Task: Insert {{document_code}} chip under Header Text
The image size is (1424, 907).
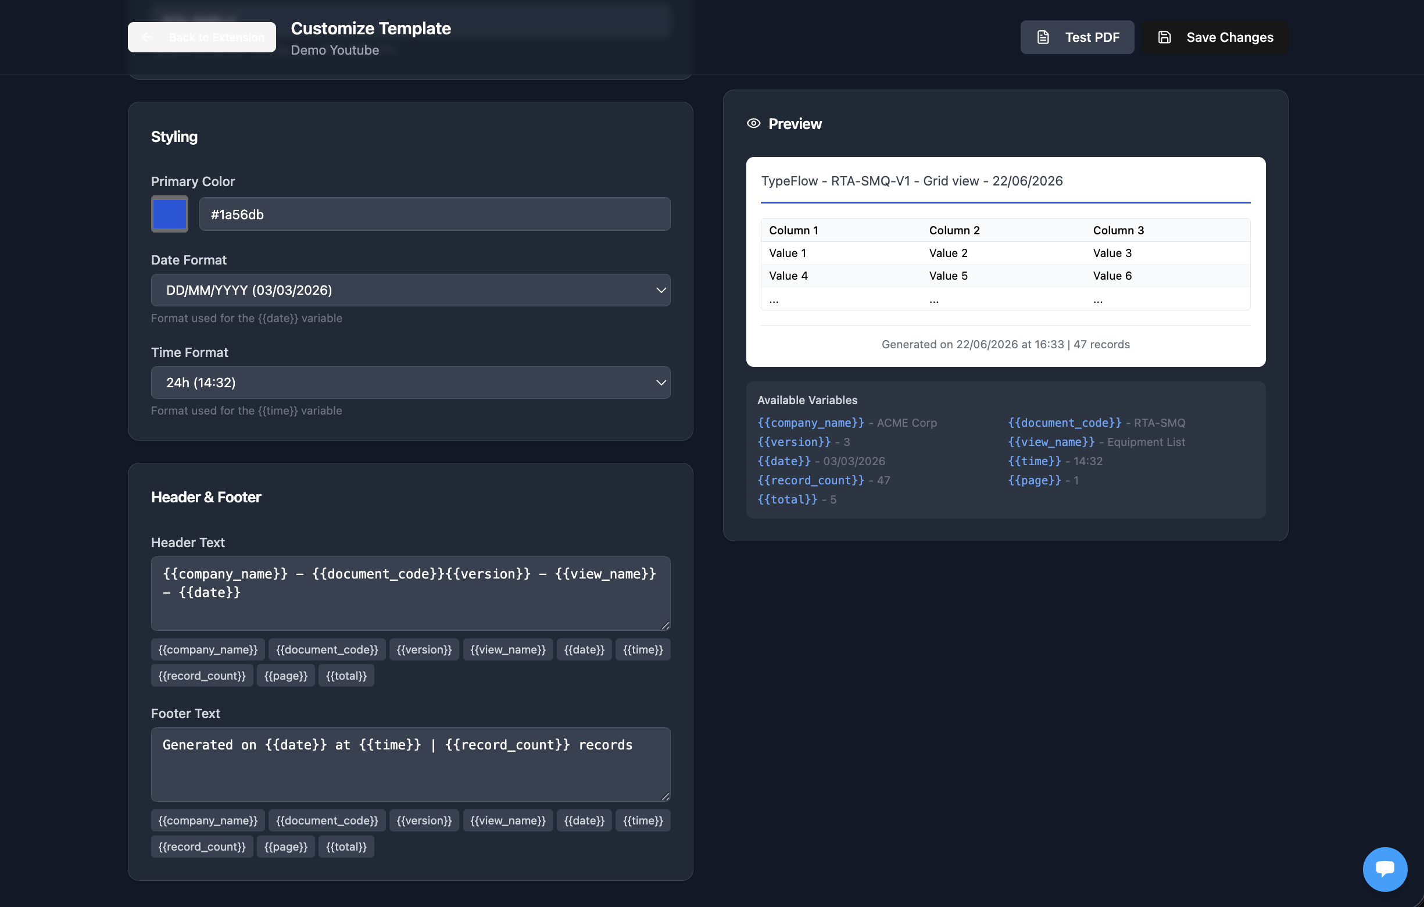Action: [327, 649]
